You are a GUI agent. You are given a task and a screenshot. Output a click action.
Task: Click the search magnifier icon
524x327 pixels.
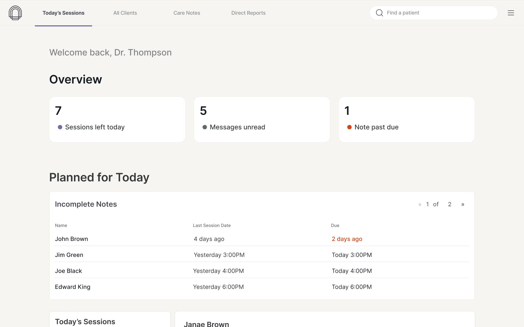tap(379, 13)
